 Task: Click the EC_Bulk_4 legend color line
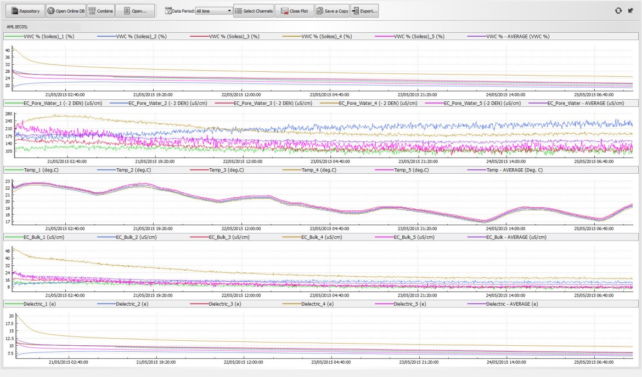pos(292,237)
